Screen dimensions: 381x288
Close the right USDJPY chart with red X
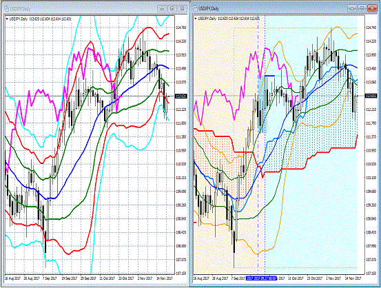(372, 8)
